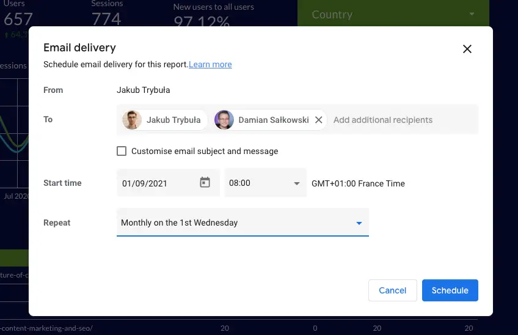Open the Country dropdown in the report

(x=393, y=14)
